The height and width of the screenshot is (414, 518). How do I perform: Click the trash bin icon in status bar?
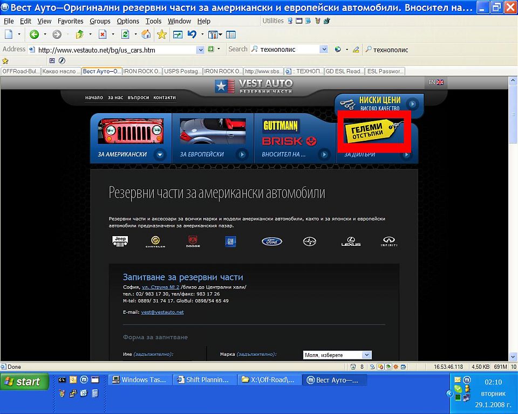point(353,367)
